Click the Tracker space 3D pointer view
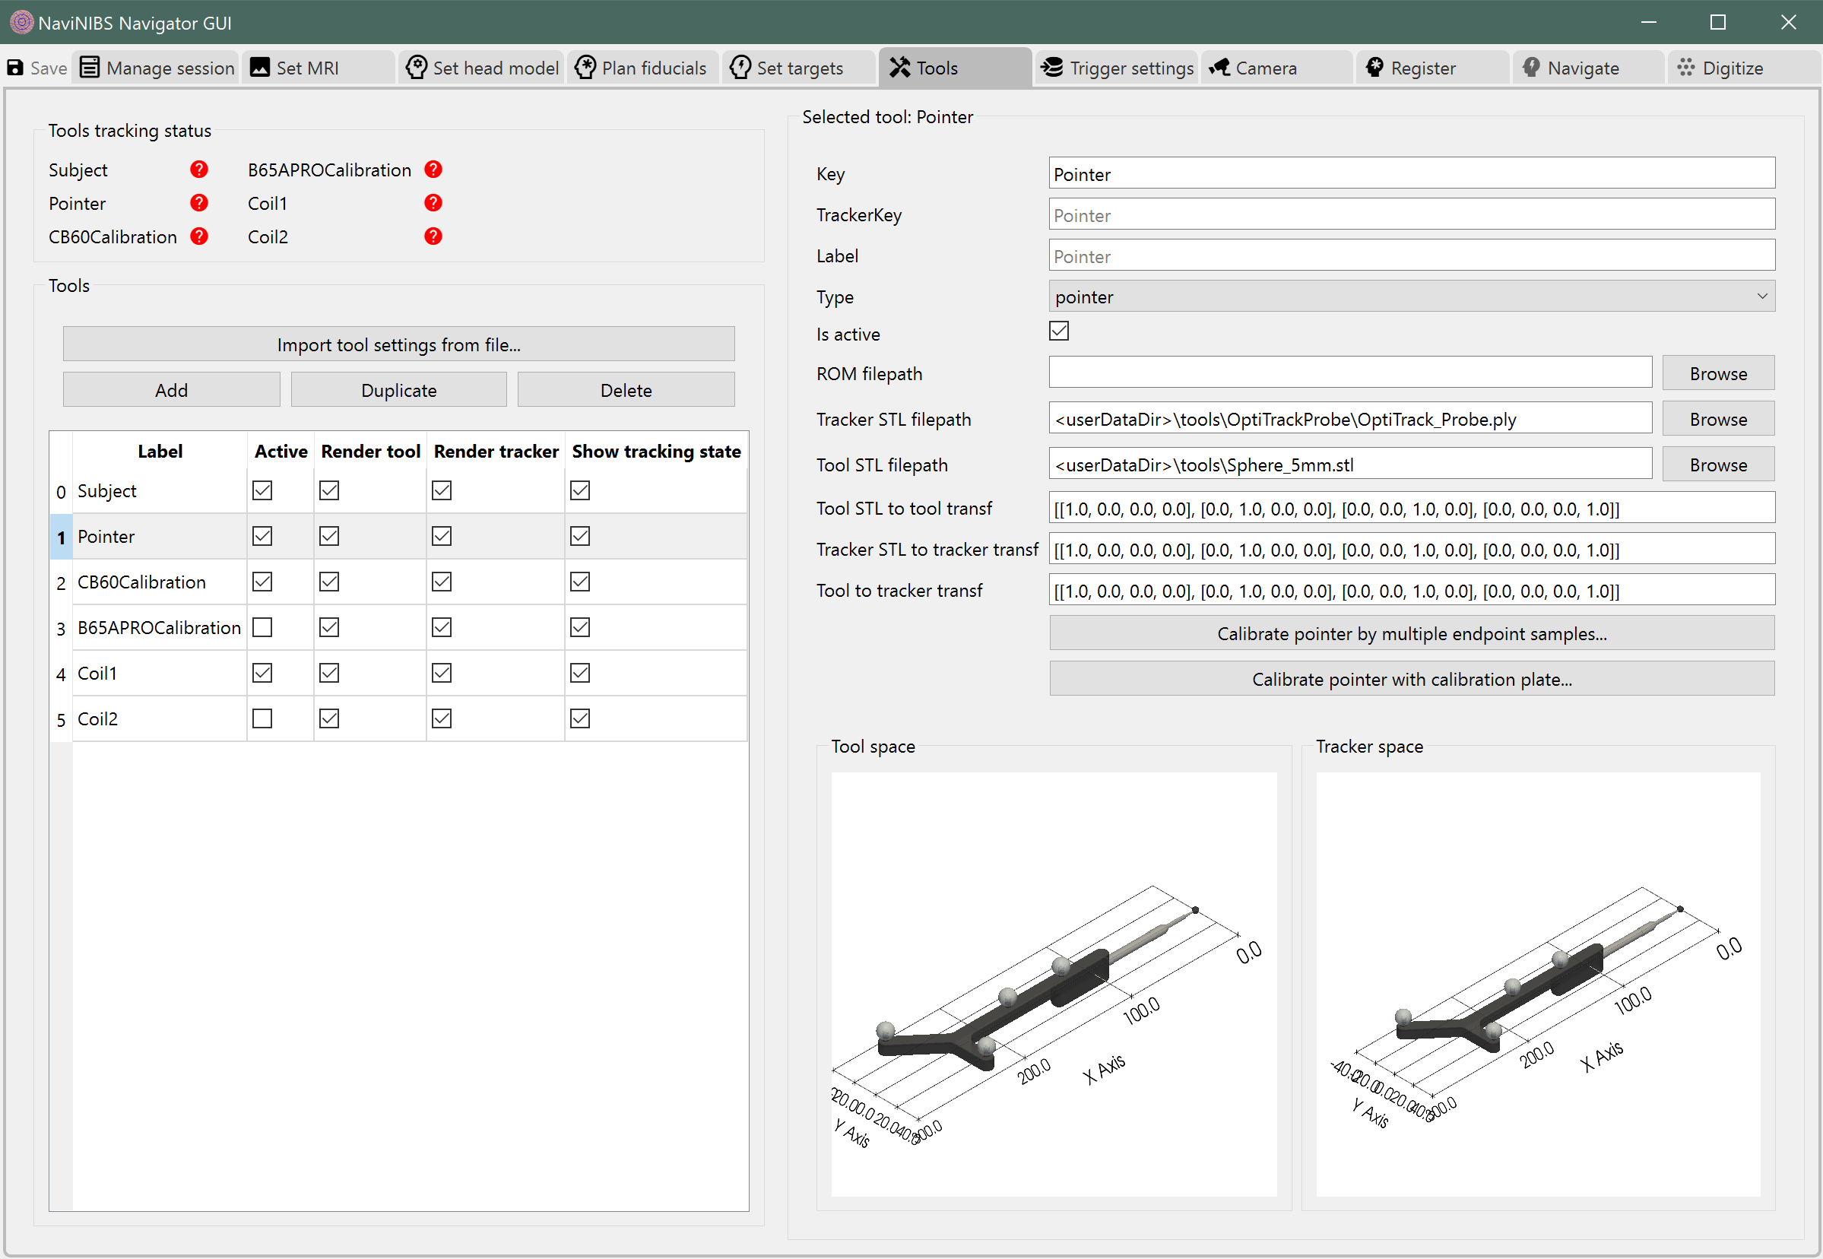1823x1259 pixels. tap(1538, 984)
